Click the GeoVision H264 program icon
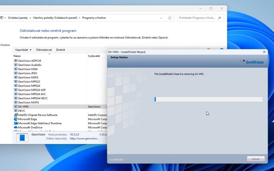The height and width of the screenshot is (171, 274). (16, 69)
